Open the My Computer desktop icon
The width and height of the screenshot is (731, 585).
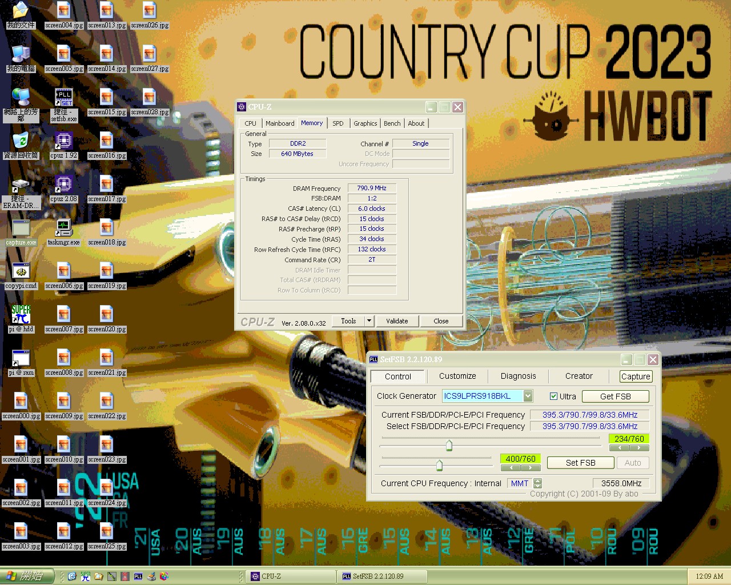[21, 58]
